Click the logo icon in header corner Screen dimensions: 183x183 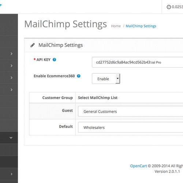tap(1, 5)
